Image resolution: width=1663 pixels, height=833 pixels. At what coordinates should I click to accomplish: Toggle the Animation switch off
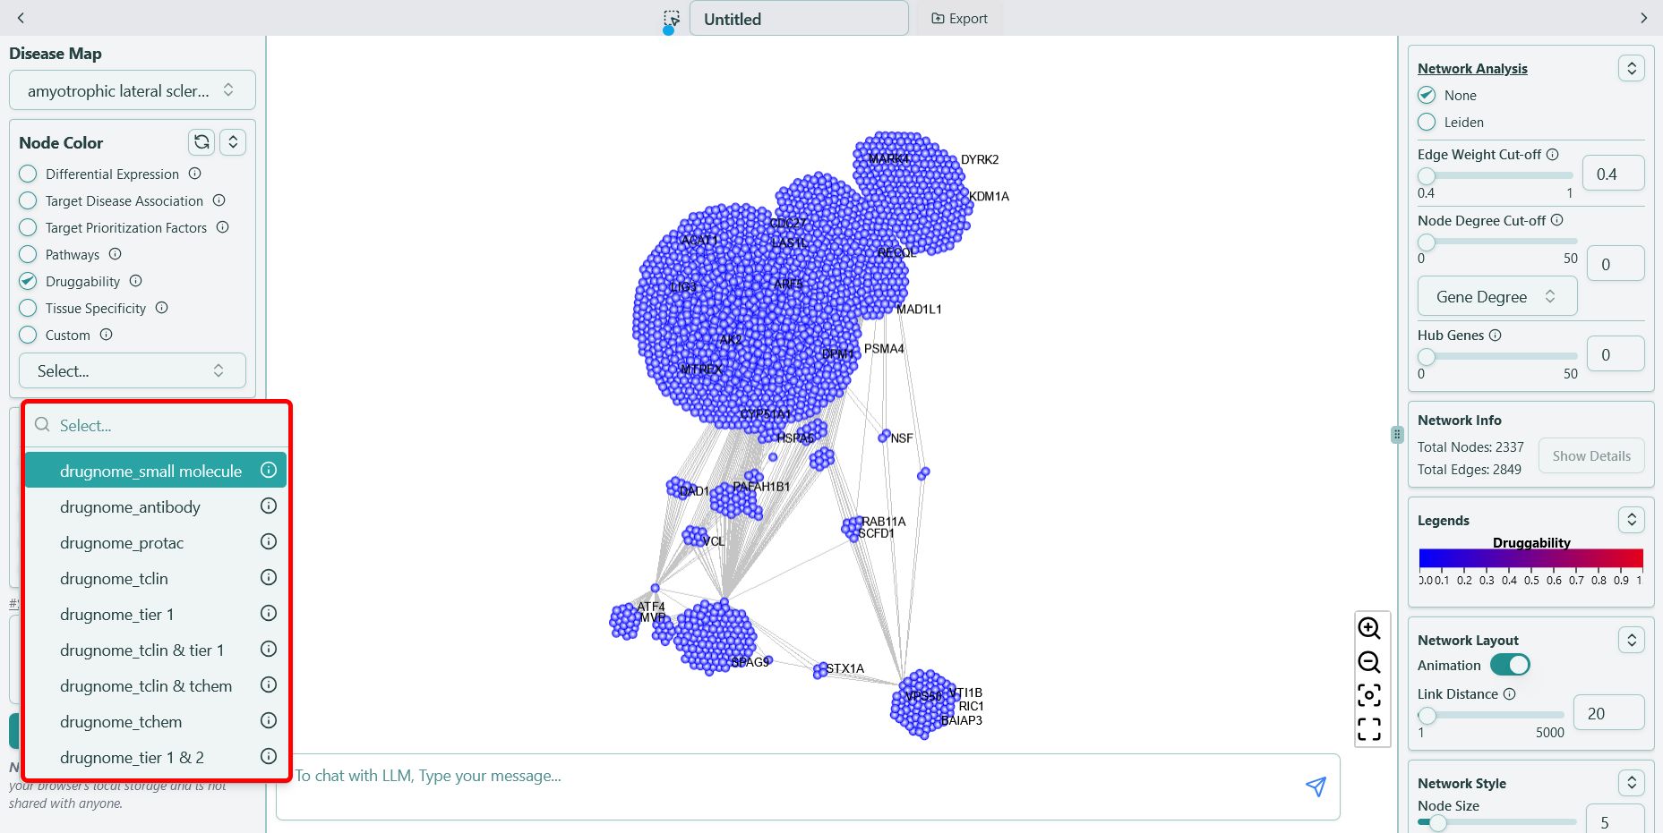tap(1510, 665)
